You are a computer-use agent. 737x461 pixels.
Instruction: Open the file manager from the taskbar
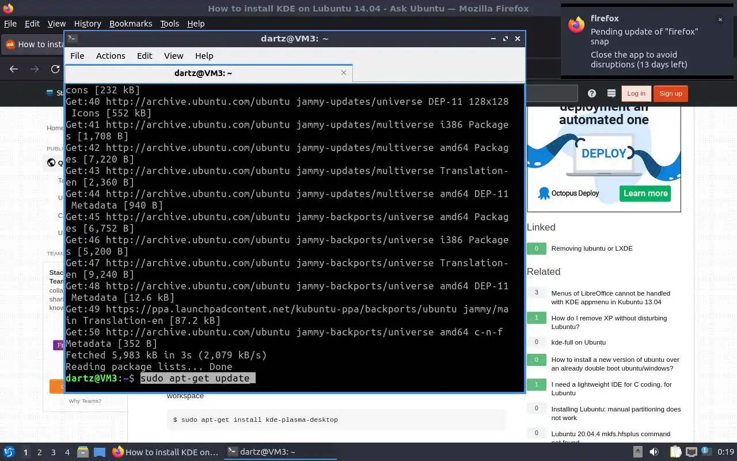click(82, 452)
